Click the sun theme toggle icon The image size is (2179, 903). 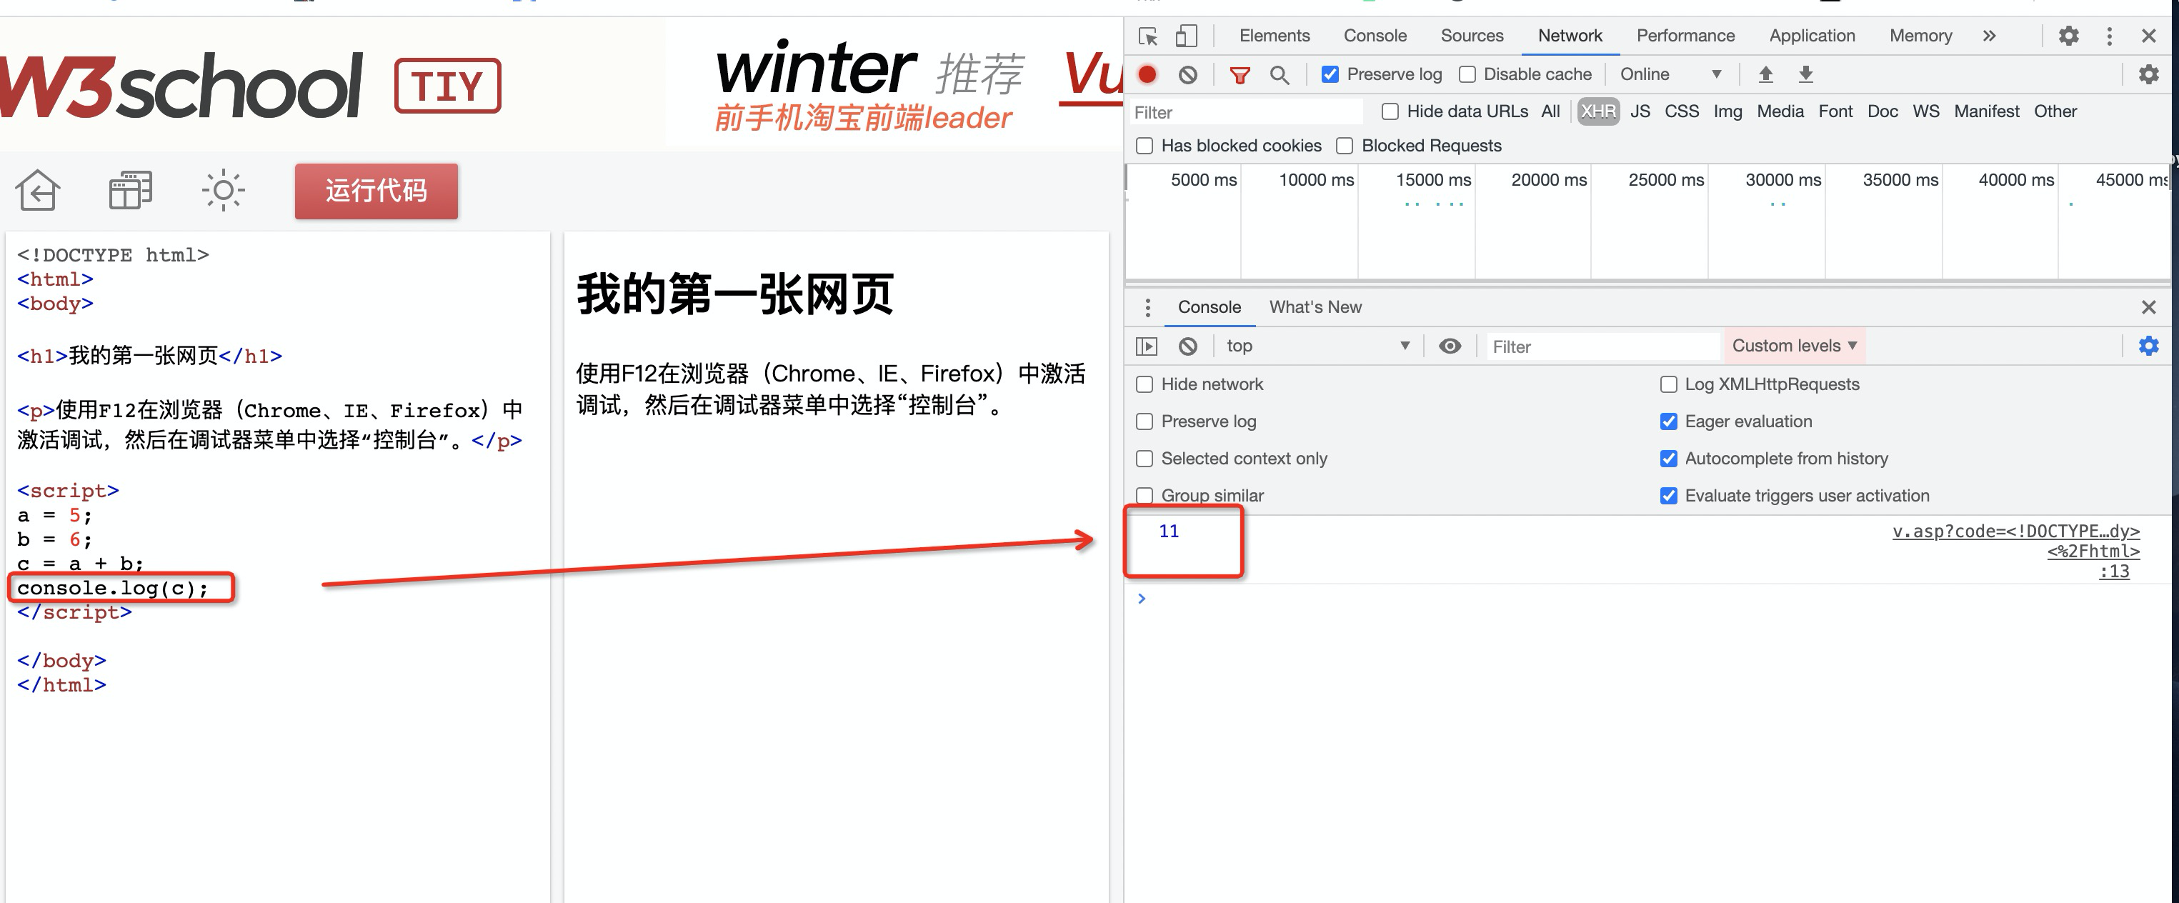[224, 189]
